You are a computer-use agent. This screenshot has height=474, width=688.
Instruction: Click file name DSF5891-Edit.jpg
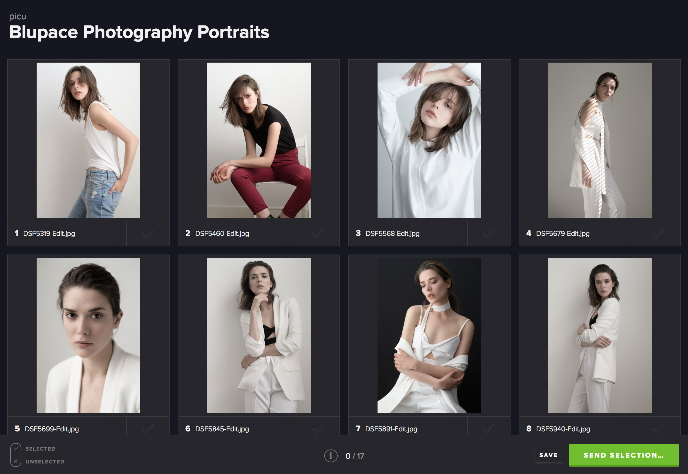[391, 429]
